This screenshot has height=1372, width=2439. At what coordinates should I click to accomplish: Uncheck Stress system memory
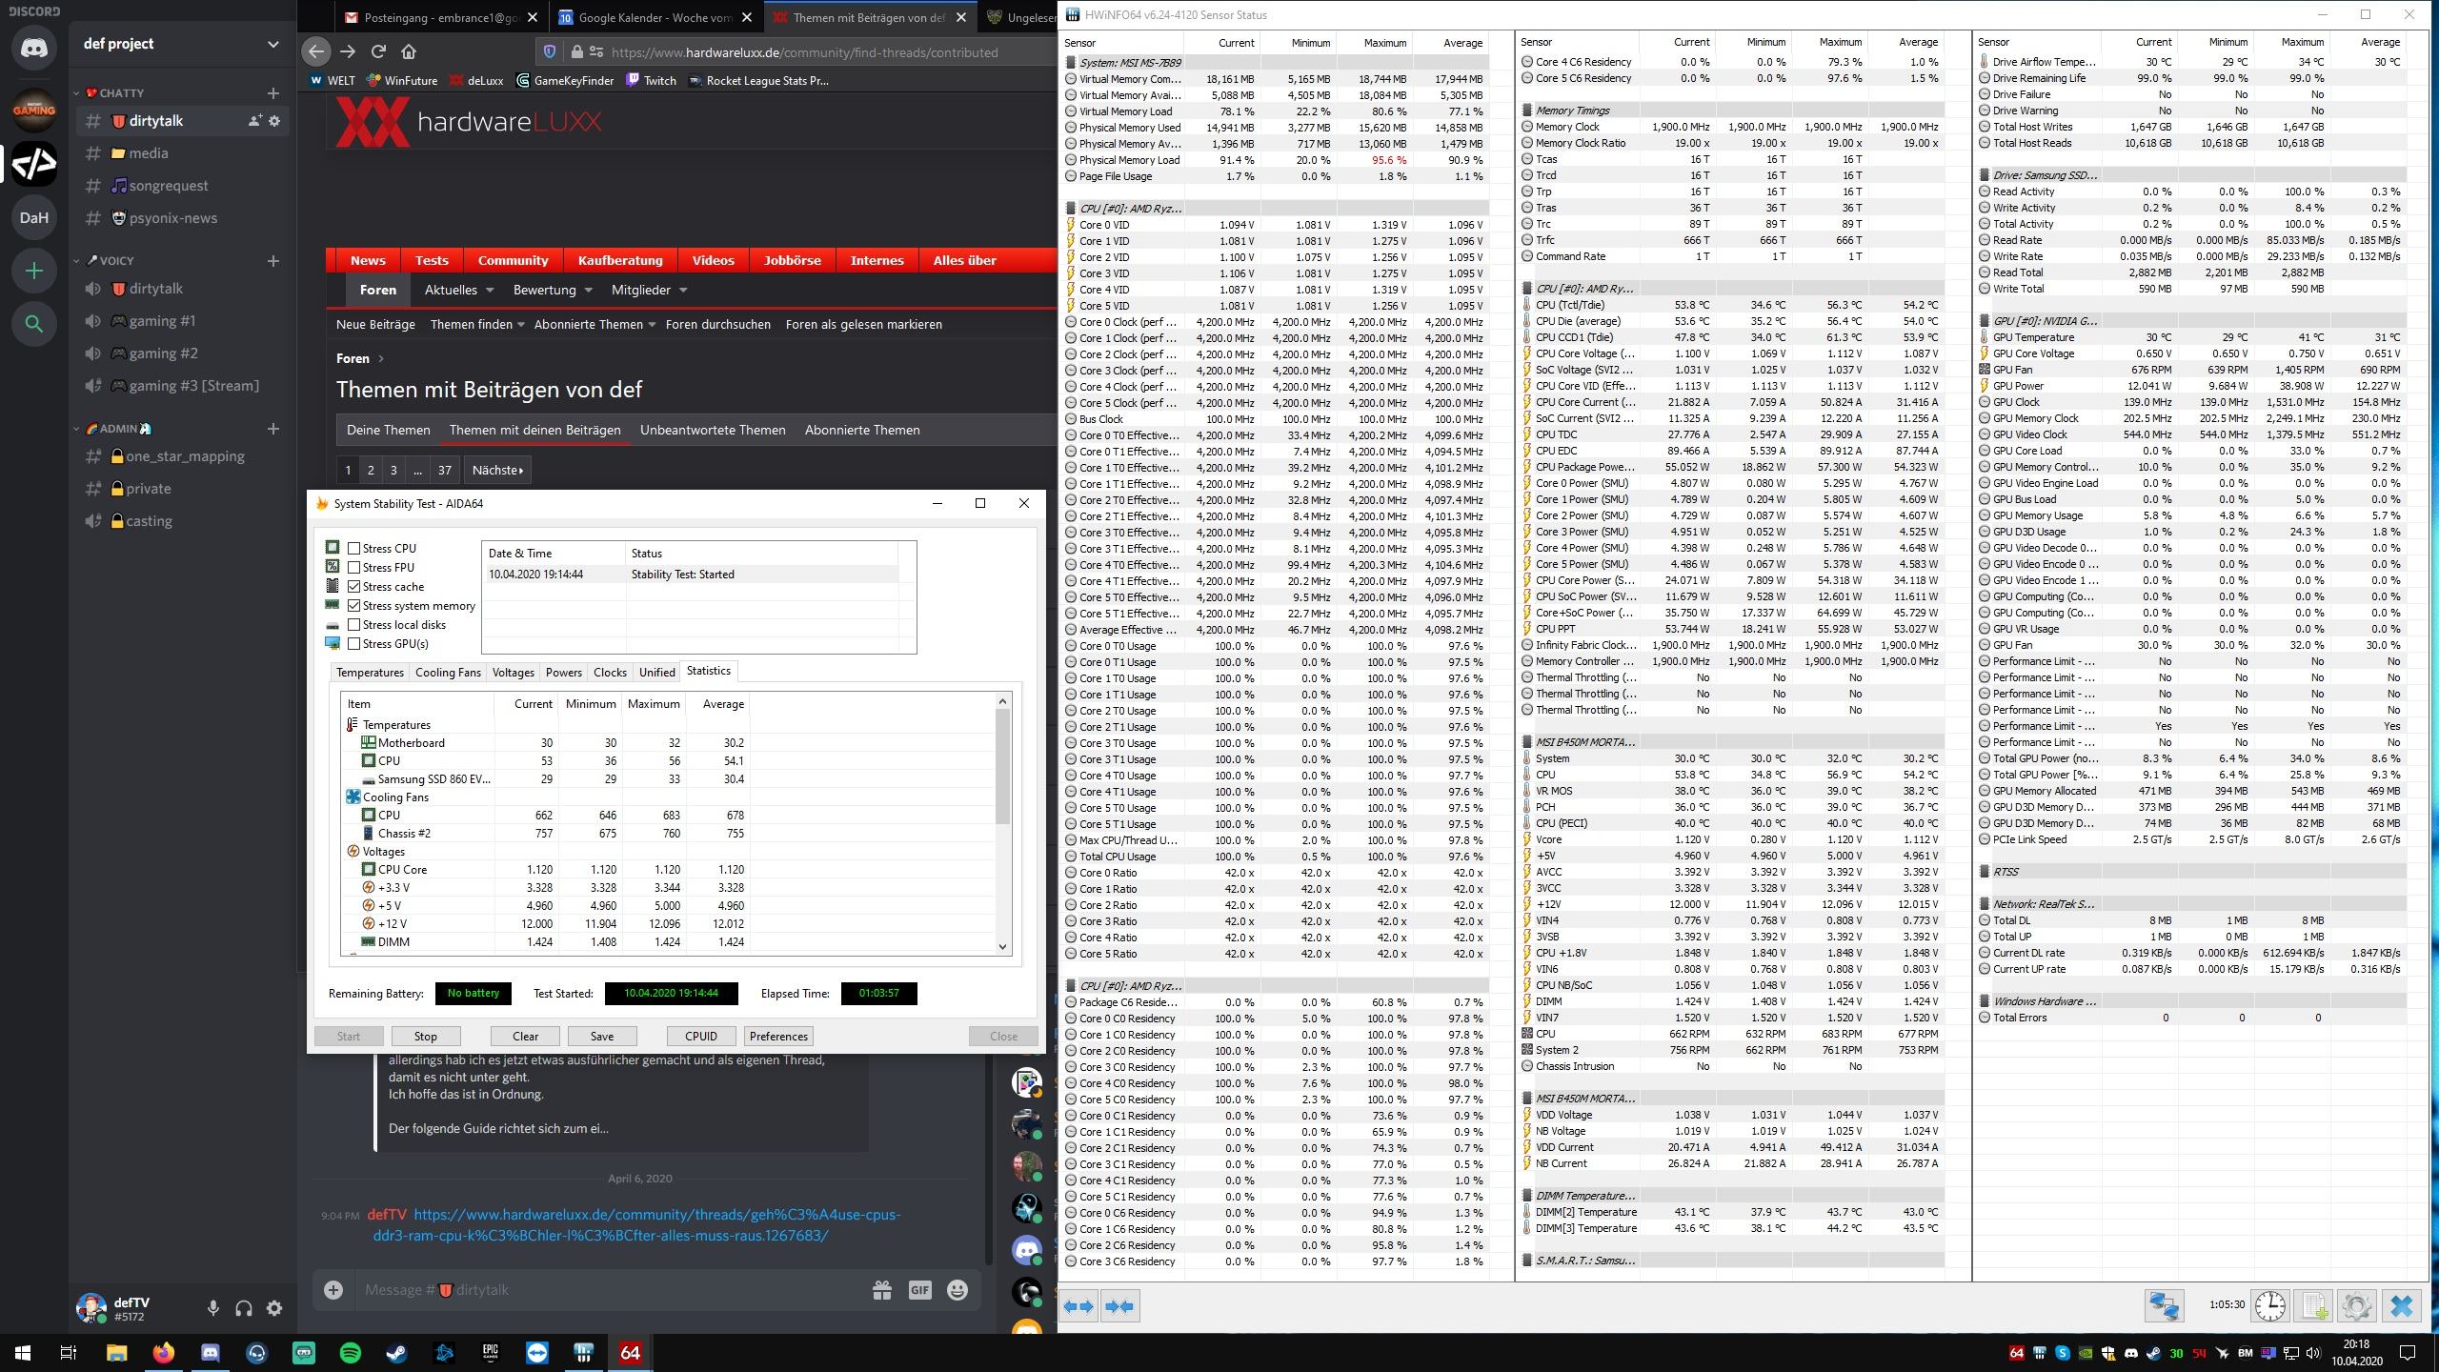354,606
